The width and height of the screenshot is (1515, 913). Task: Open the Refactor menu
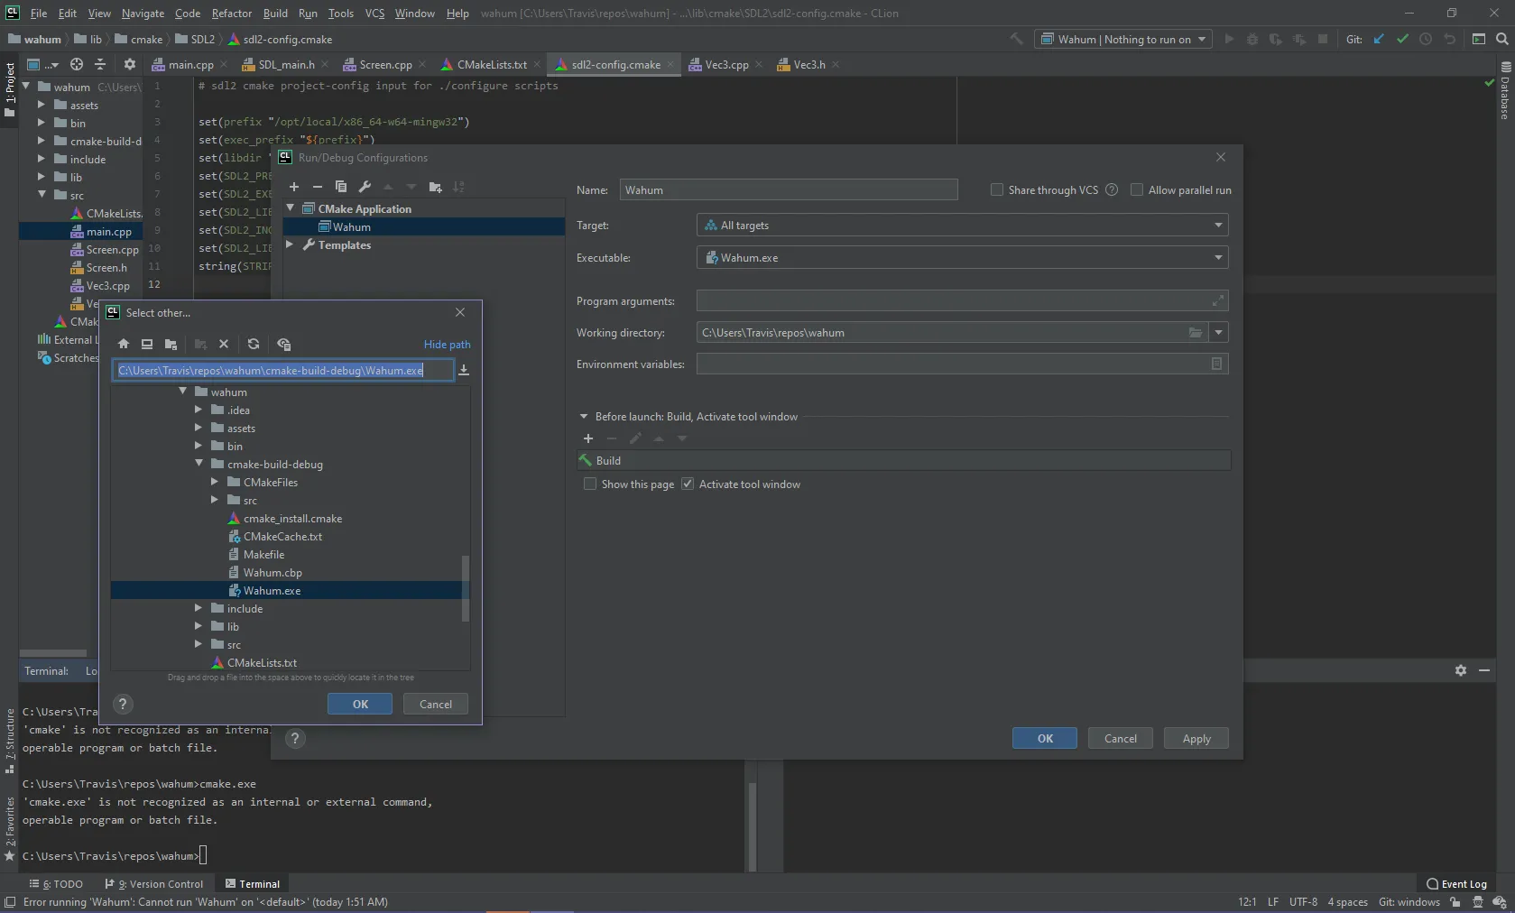click(x=232, y=14)
